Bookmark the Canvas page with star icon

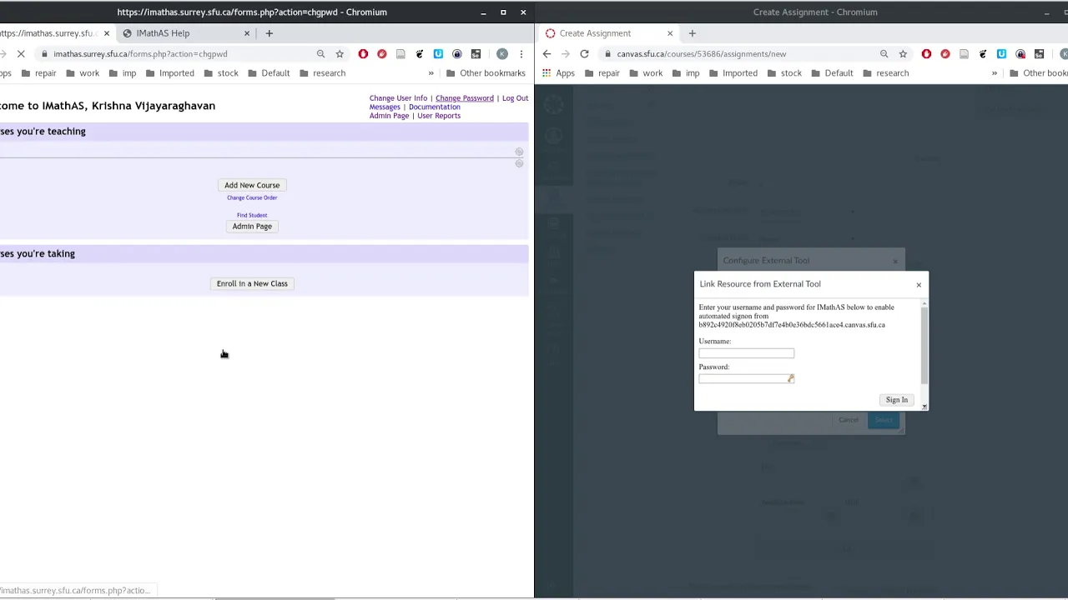coord(903,54)
